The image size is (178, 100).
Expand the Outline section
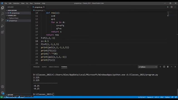click(x=10, y=95)
